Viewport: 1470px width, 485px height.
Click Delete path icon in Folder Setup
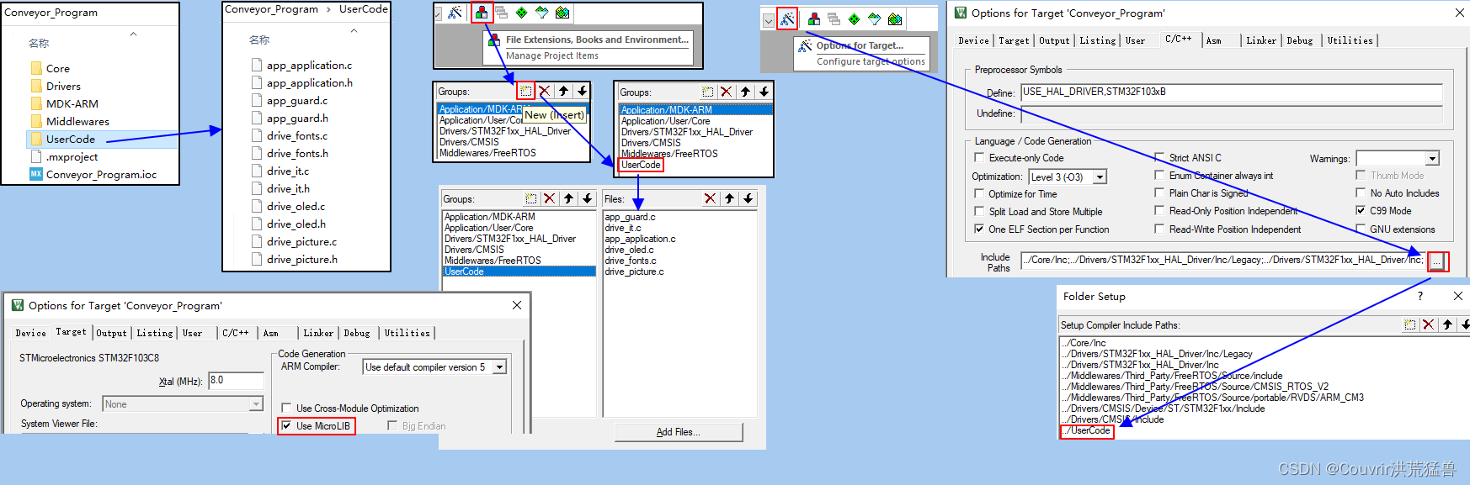(1429, 324)
